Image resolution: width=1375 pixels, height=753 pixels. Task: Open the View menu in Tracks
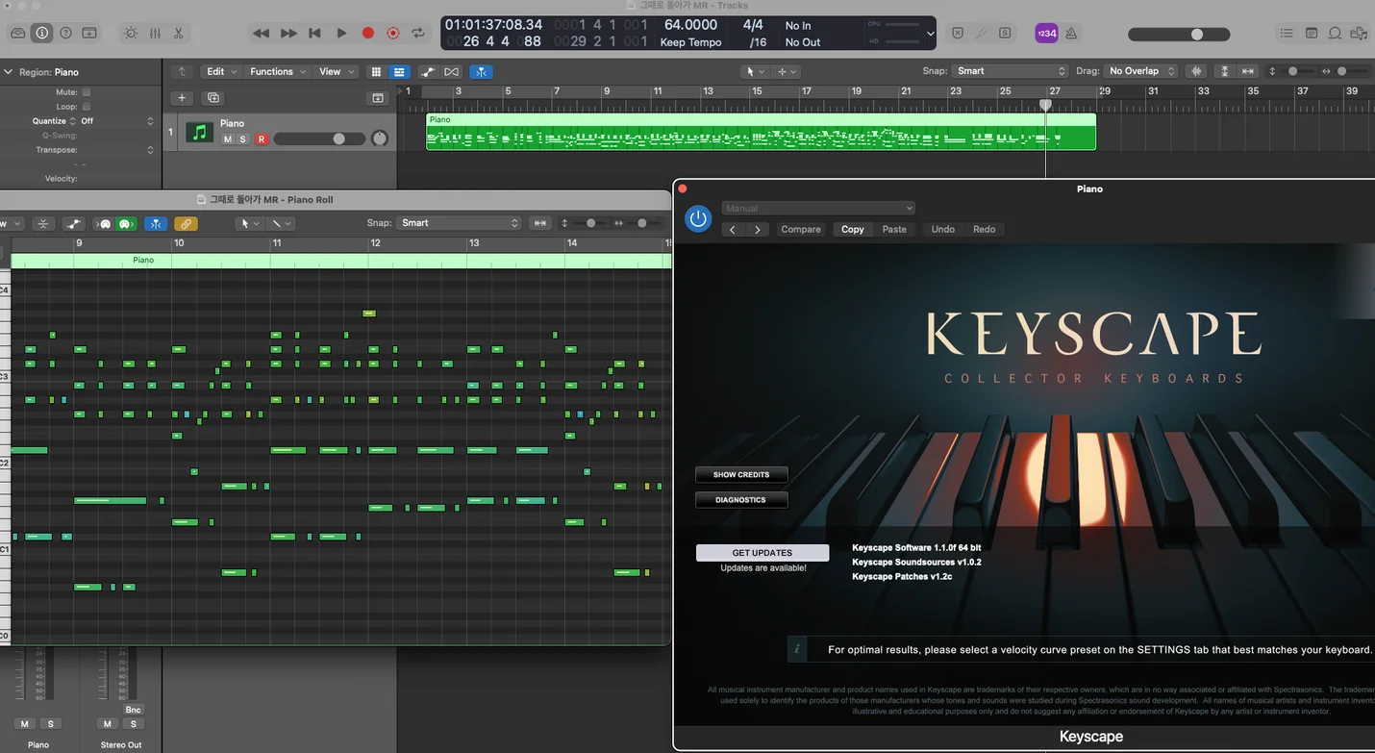coord(336,71)
